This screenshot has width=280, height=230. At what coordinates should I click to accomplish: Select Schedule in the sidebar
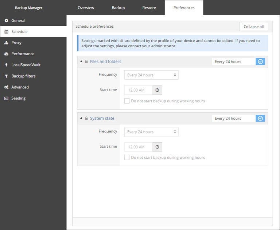click(34, 32)
